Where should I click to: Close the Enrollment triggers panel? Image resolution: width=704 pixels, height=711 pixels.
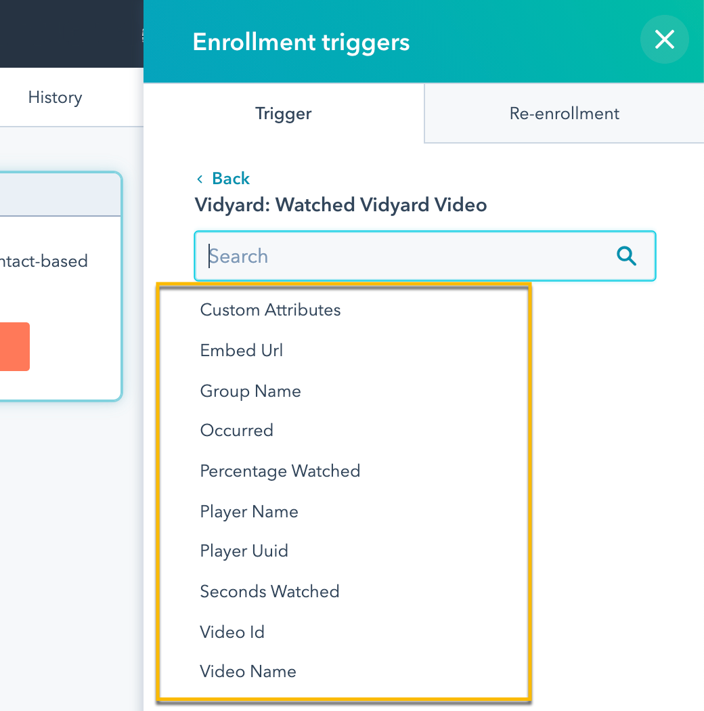click(x=664, y=41)
